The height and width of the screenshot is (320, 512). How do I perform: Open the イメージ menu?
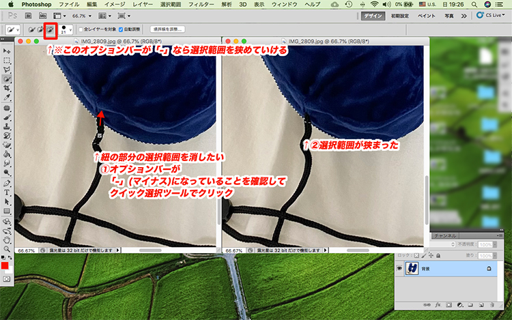(x=115, y=5)
